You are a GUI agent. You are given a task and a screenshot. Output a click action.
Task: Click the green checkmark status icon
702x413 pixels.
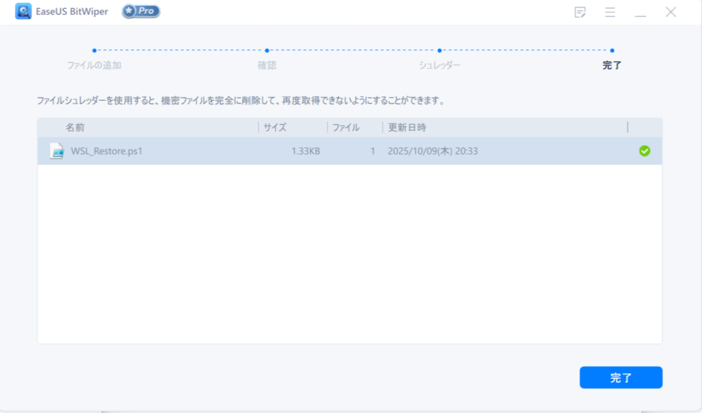click(644, 151)
